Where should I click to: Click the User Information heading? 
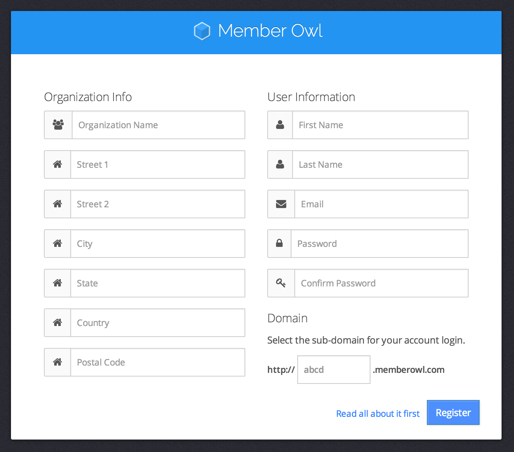311,97
